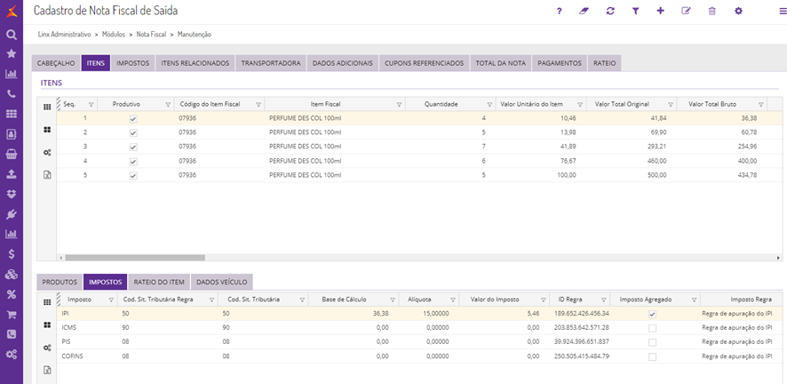Open favorites star in the left sidebar
Screen dimensions: 787x384
click(x=12, y=54)
